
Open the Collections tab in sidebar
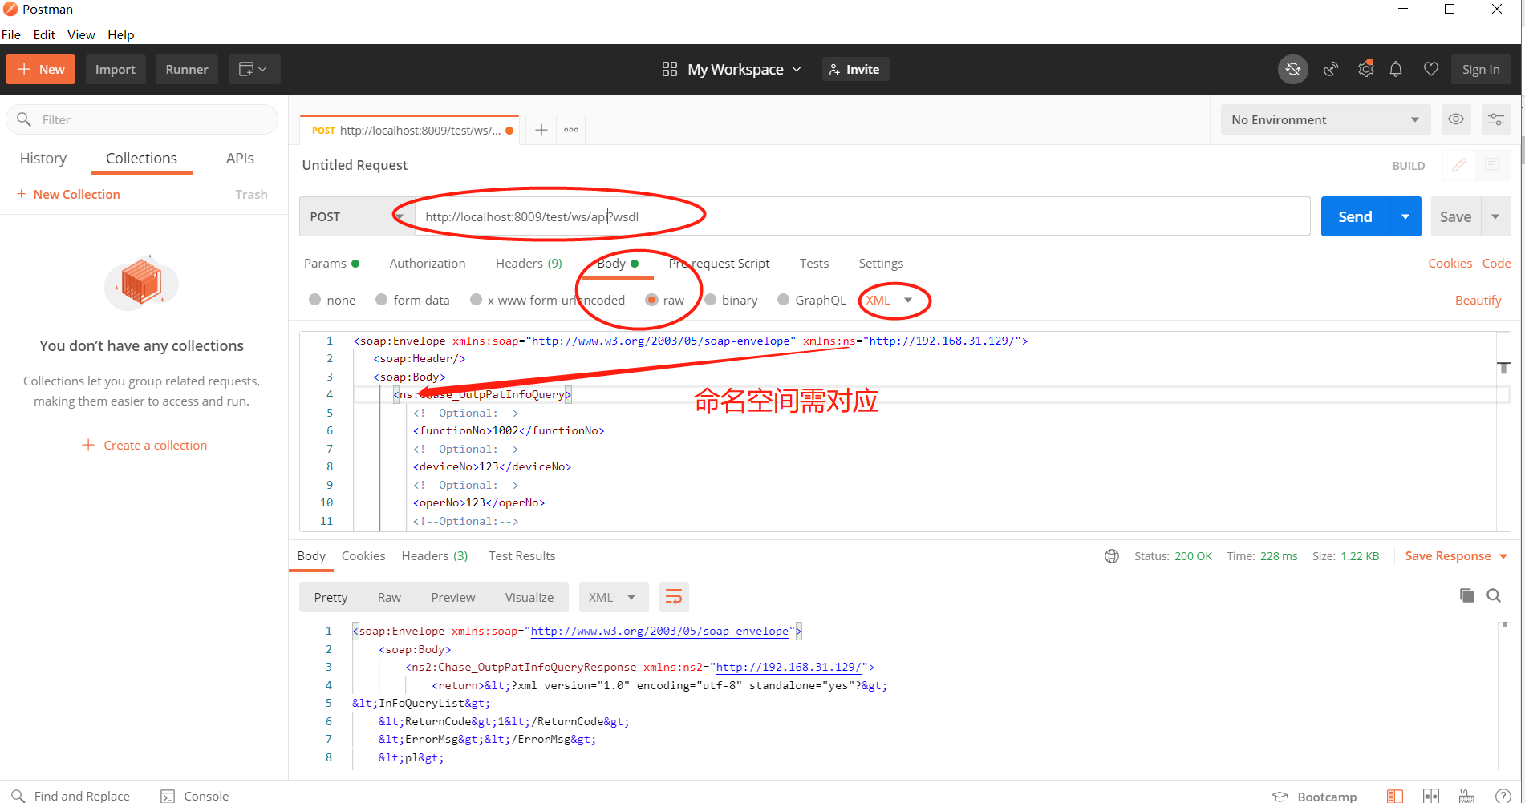pyautogui.click(x=141, y=158)
